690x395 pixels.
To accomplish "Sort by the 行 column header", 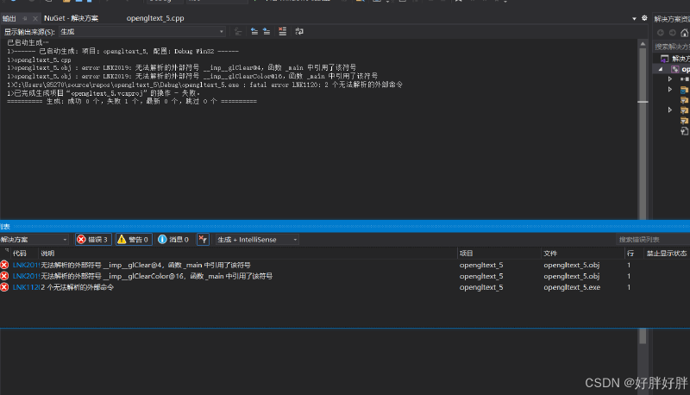I will tap(630, 254).
